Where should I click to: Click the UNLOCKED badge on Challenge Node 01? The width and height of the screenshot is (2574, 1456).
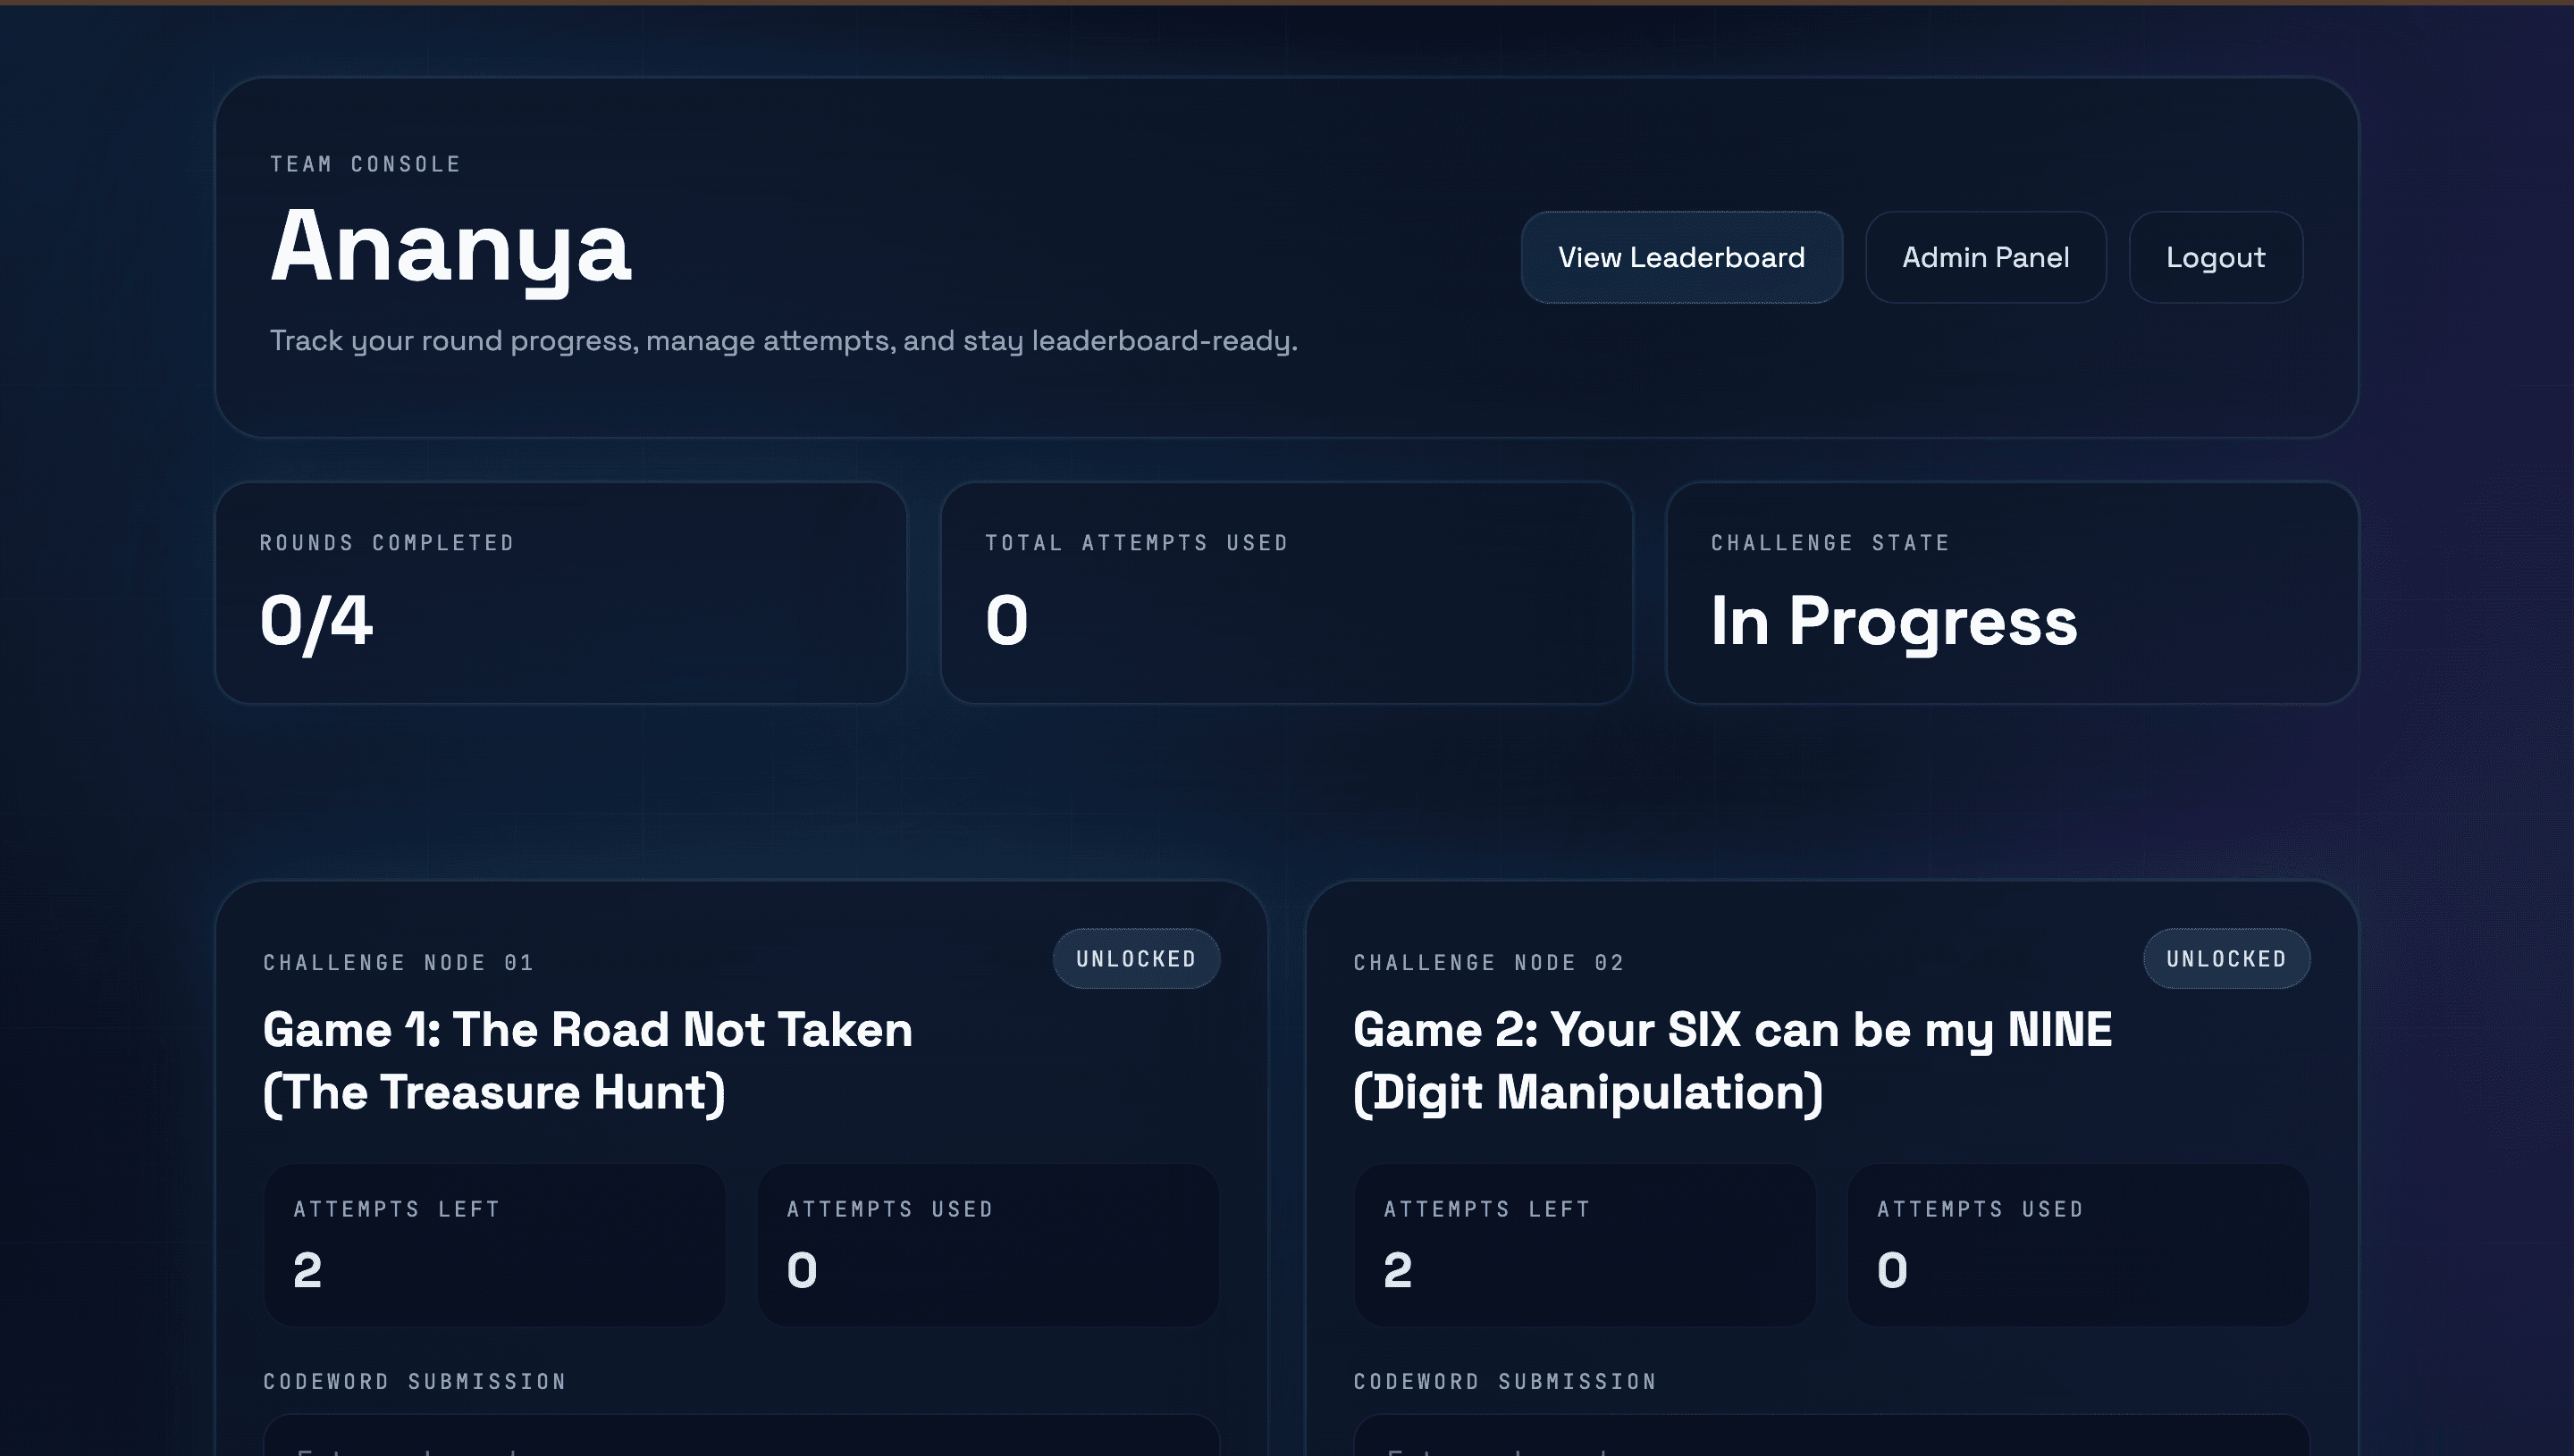(x=1135, y=958)
